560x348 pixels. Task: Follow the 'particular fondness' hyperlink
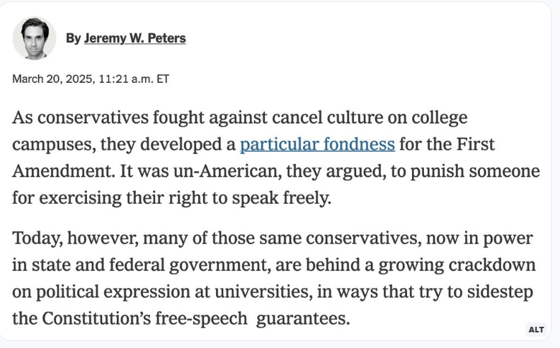pyautogui.click(x=317, y=144)
